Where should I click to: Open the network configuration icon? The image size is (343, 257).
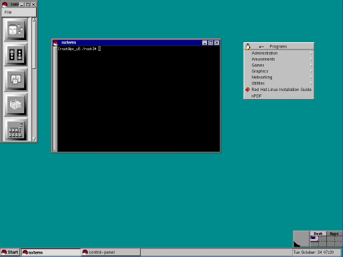(15, 130)
